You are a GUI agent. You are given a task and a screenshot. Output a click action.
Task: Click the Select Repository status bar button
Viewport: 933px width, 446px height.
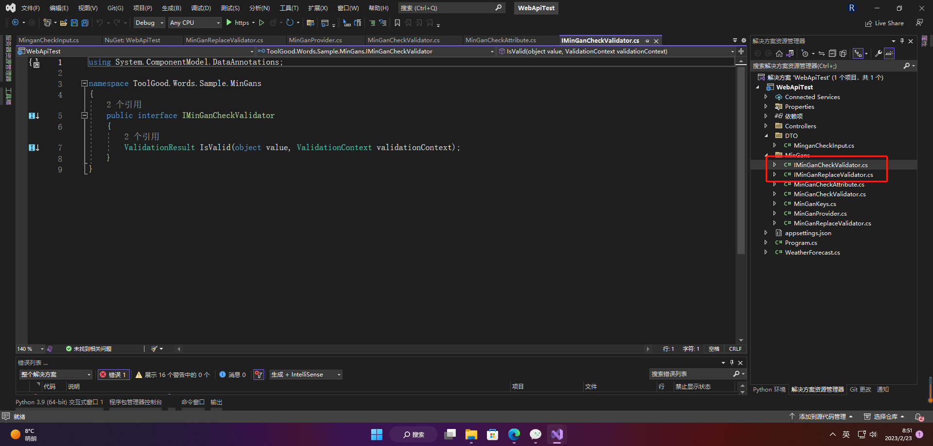tap(884, 417)
